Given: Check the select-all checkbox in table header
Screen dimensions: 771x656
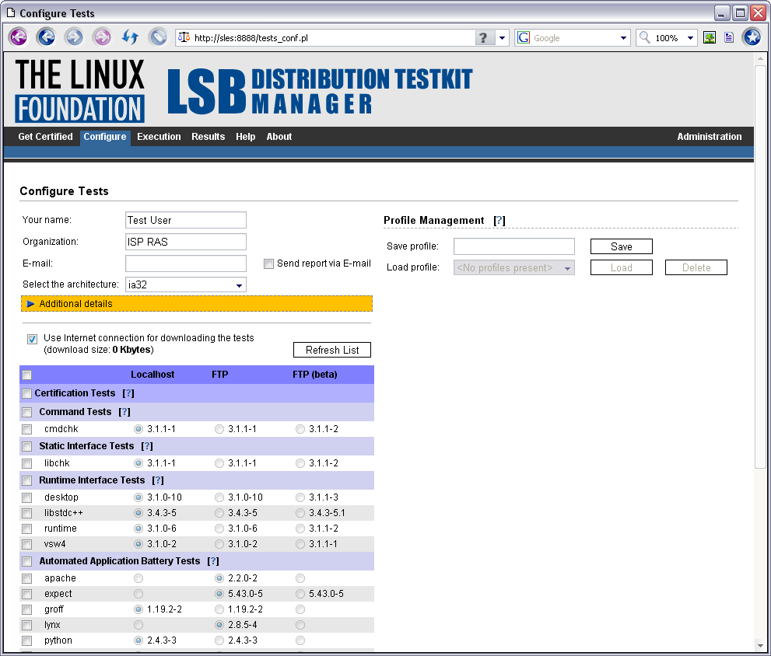Looking at the screenshot, I should point(27,375).
